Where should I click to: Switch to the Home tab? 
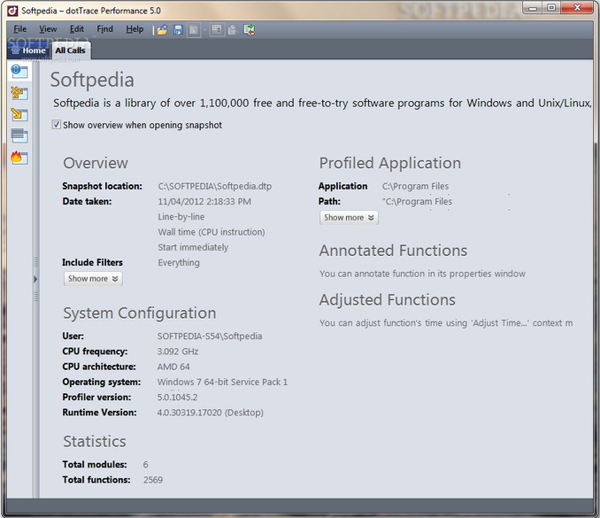point(28,50)
